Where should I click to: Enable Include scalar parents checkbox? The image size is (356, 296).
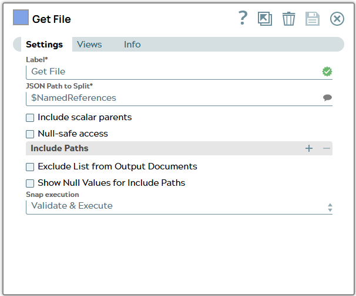coord(30,118)
